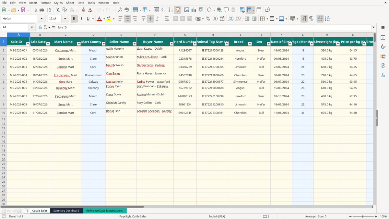
Task: Toggle Center Horizontally alignment
Action: 127,19
